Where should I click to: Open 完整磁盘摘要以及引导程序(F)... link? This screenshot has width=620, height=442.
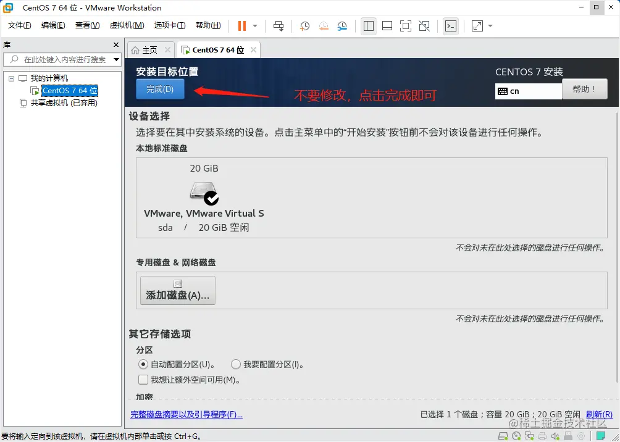(x=186, y=414)
